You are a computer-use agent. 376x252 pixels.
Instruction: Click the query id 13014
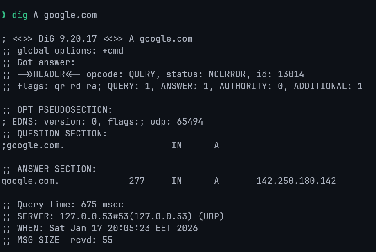pos(291,74)
